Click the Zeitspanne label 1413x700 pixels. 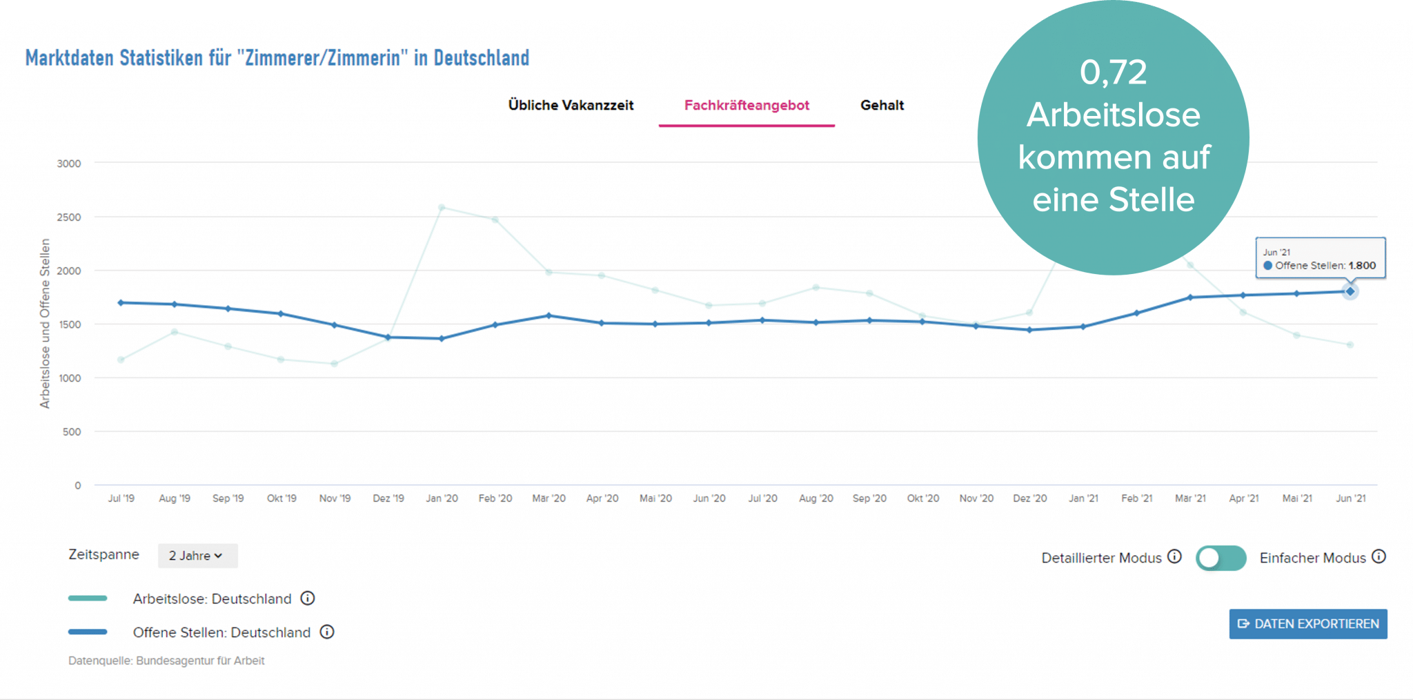point(103,554)
